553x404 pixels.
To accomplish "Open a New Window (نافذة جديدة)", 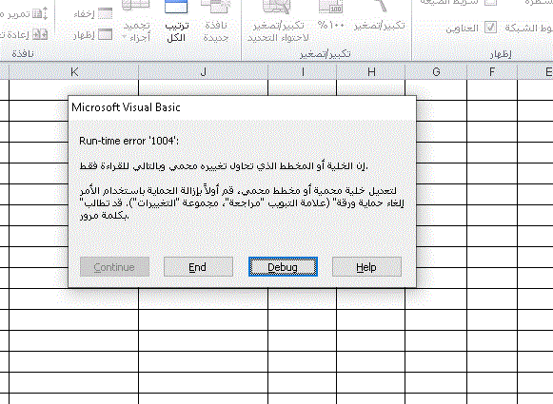I will [x=215, y=21].
